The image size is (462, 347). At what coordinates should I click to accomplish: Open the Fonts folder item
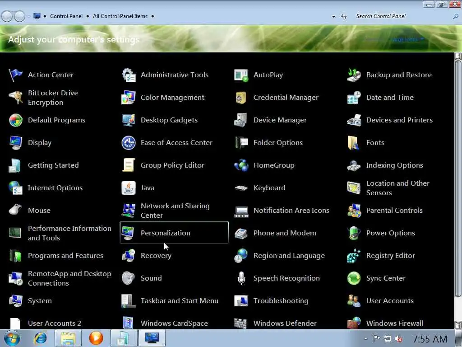(x=365, y=143)
